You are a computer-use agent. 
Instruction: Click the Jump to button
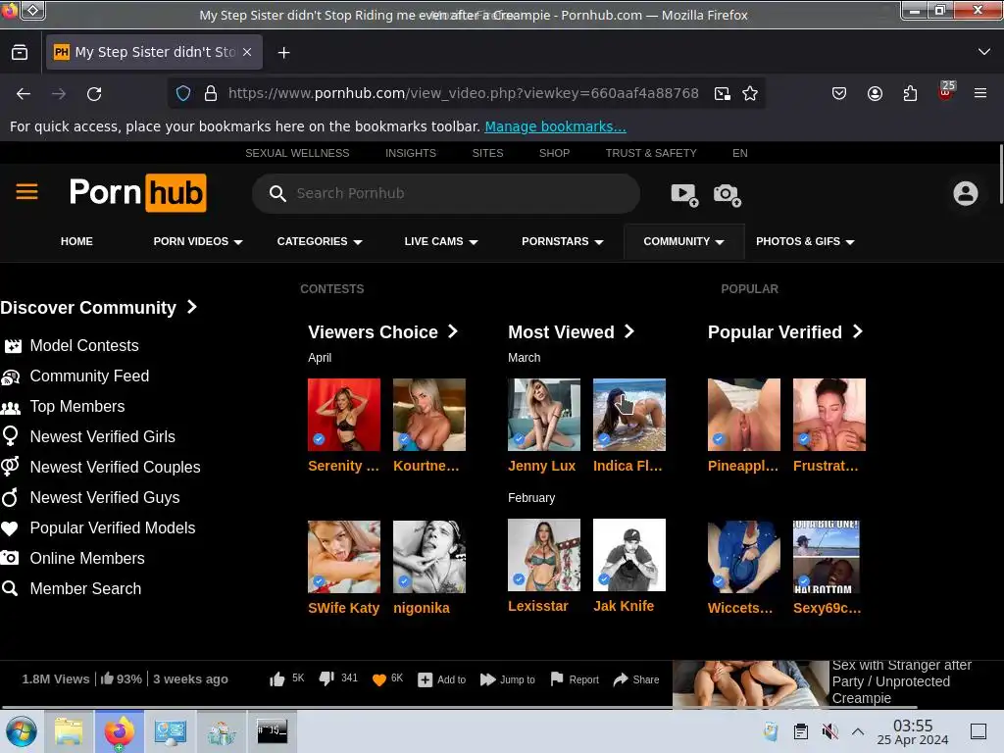coord(507,679)
